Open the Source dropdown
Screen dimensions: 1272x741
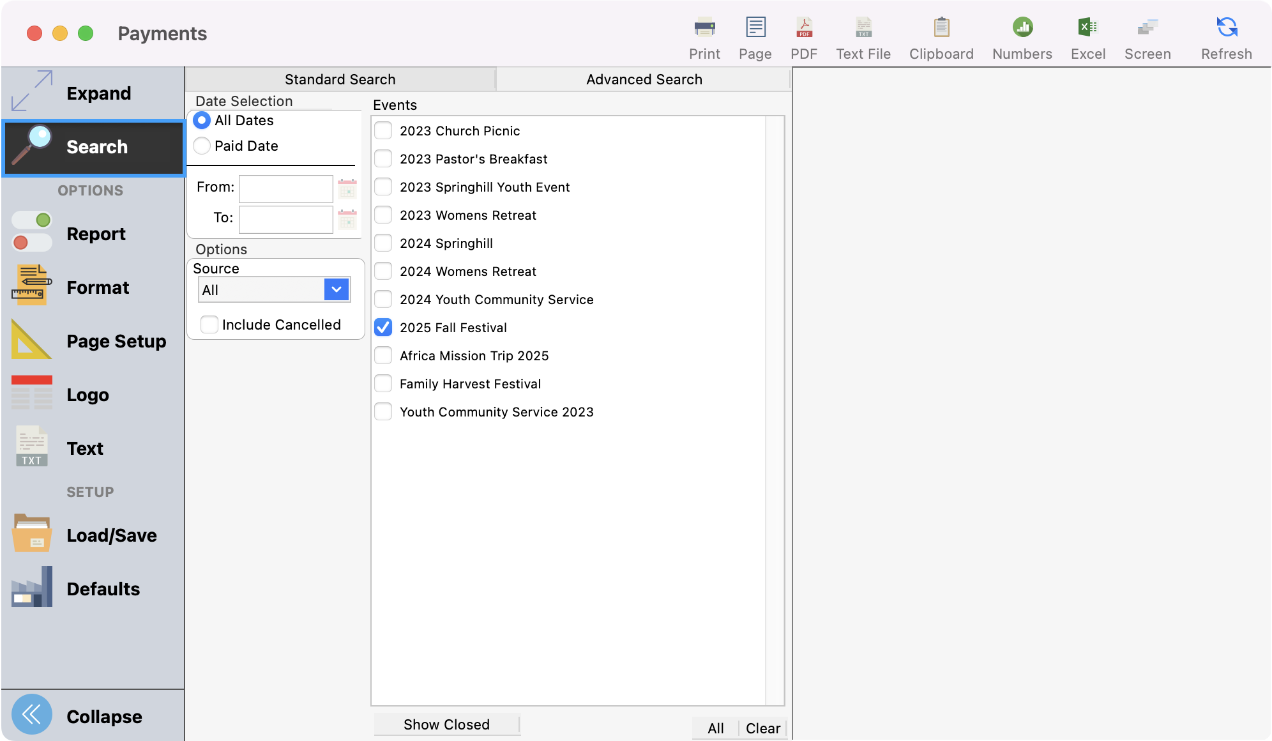pos(336,289)
